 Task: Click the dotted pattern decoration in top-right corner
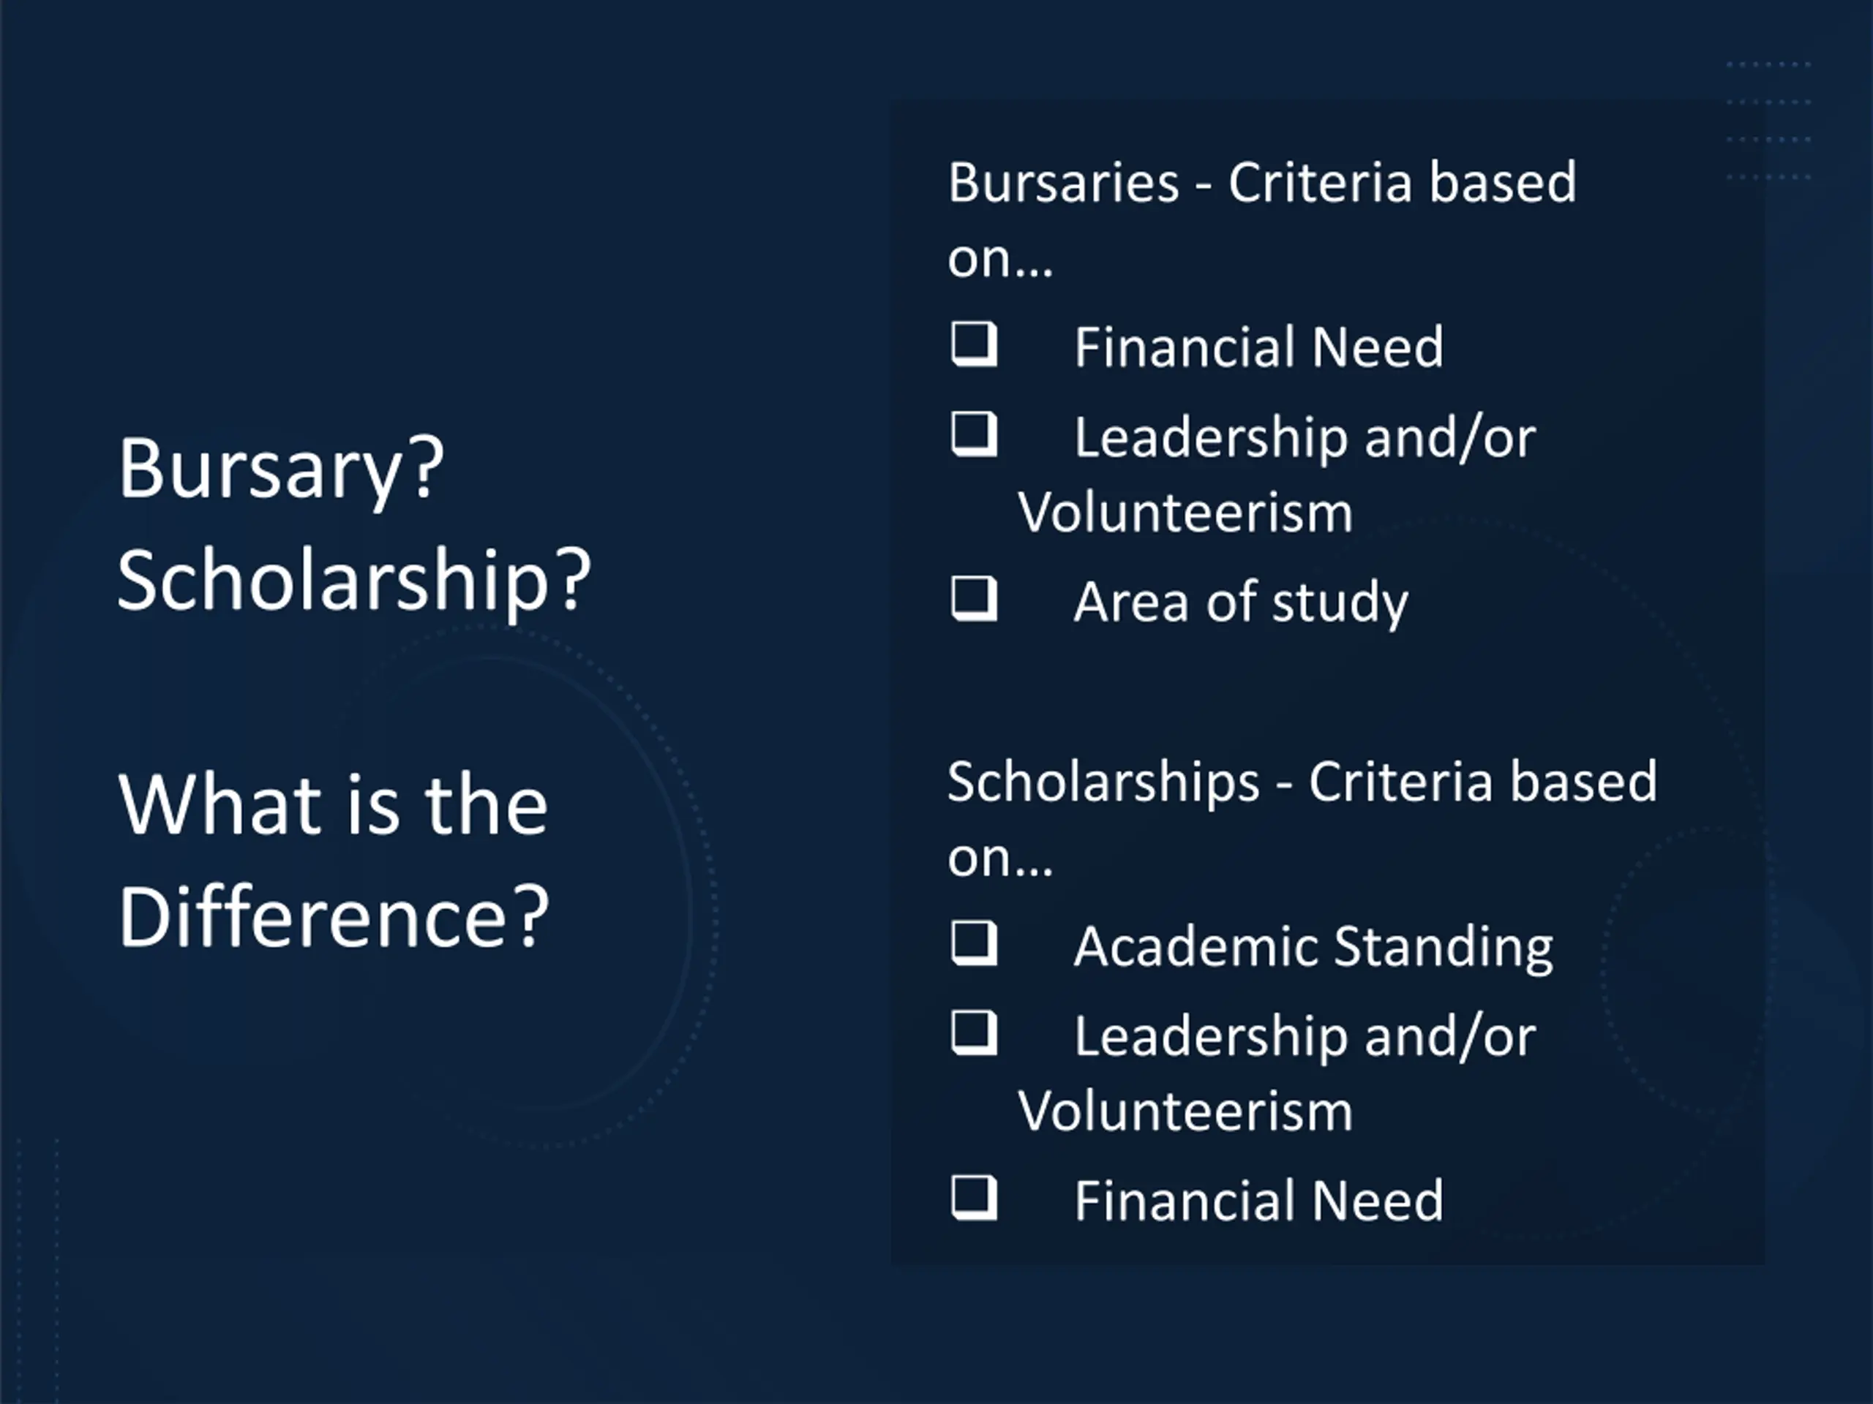(x=1769, y=121)
